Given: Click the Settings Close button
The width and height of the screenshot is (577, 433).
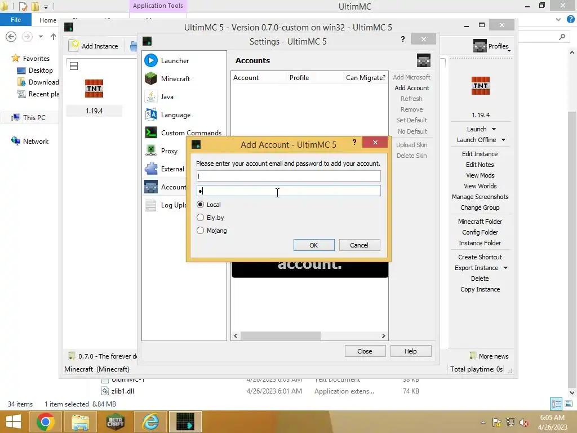Looking at the screenshot, I should (365, 351).
